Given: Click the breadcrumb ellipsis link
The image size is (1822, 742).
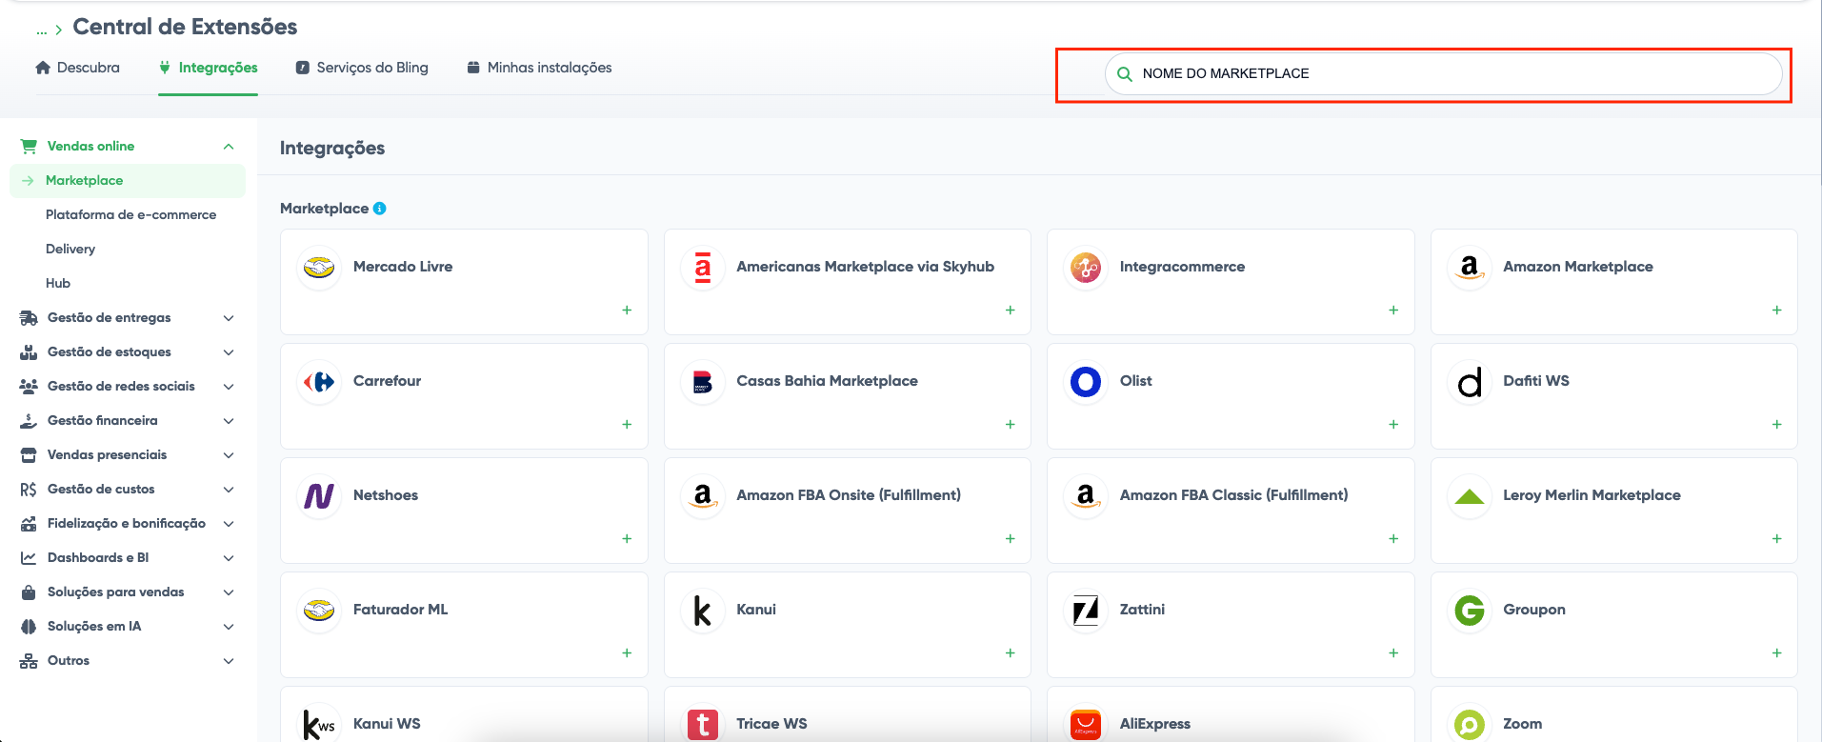Looking at the screenshot, I should click(x=41, y=30).
